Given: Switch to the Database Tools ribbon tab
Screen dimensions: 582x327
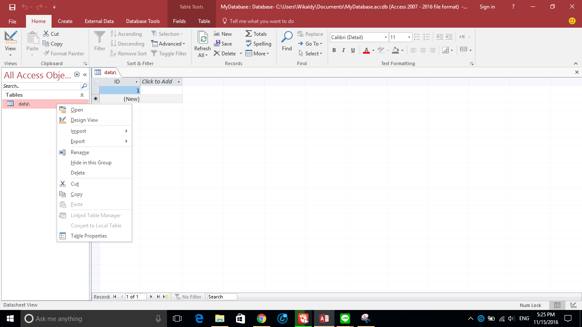Looking at the screenshot, I should coord(143,21).
